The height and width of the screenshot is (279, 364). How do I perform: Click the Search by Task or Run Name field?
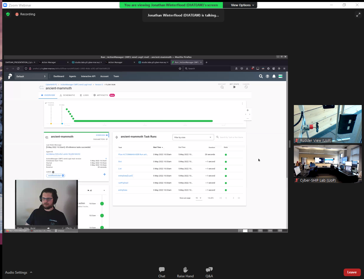point(231,138)
